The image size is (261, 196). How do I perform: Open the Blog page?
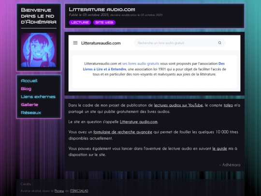click(26, 89)
